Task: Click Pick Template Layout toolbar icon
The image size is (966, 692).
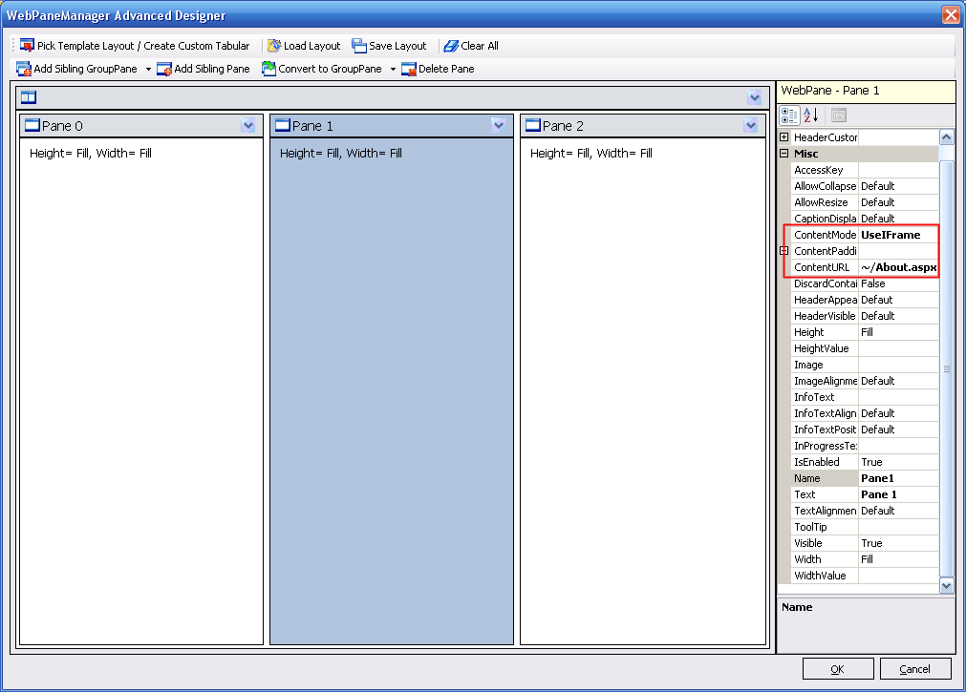Action: tap(27, 46)
